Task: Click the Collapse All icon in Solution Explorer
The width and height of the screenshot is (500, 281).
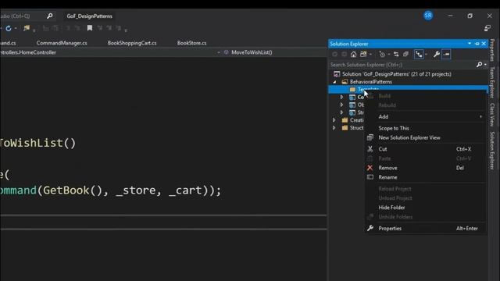Action: 405,55
